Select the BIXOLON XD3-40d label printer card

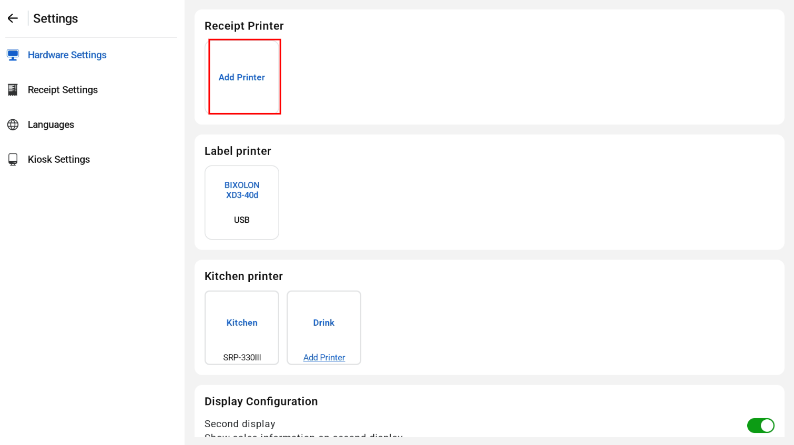click(x=242, y=203)
